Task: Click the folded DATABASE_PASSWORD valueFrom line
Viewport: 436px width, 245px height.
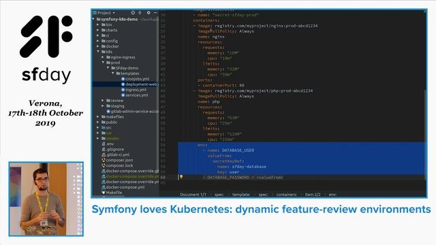Action: click(x=243, y=177)
